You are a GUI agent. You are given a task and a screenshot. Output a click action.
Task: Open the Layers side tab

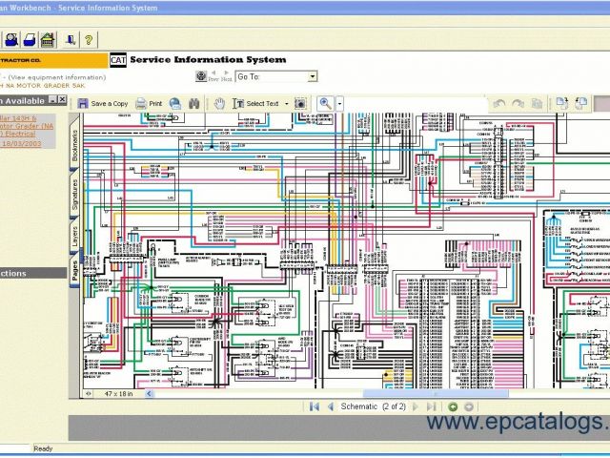click(x=75, y=236)
